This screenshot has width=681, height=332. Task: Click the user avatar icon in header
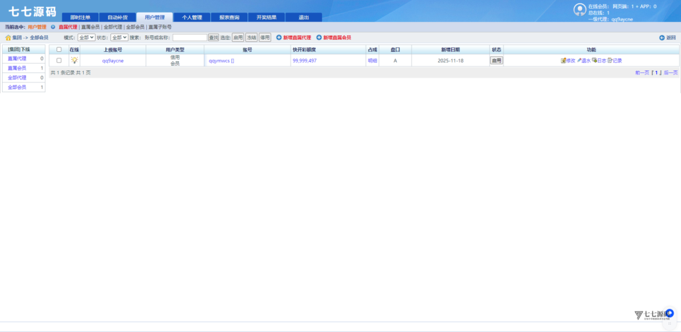580,9
